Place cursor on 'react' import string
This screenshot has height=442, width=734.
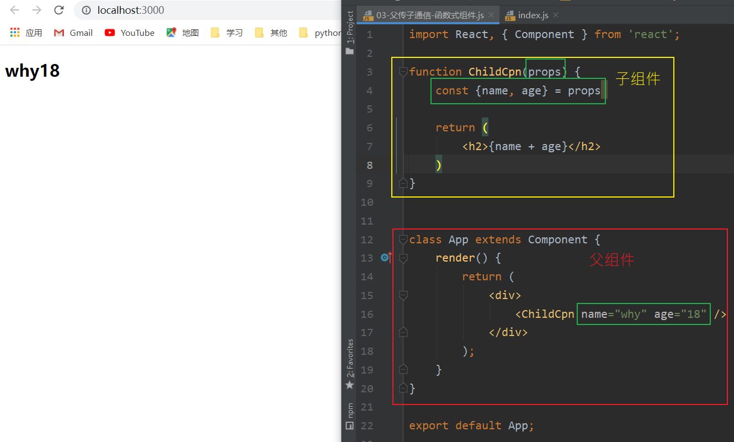click(651, 34)
